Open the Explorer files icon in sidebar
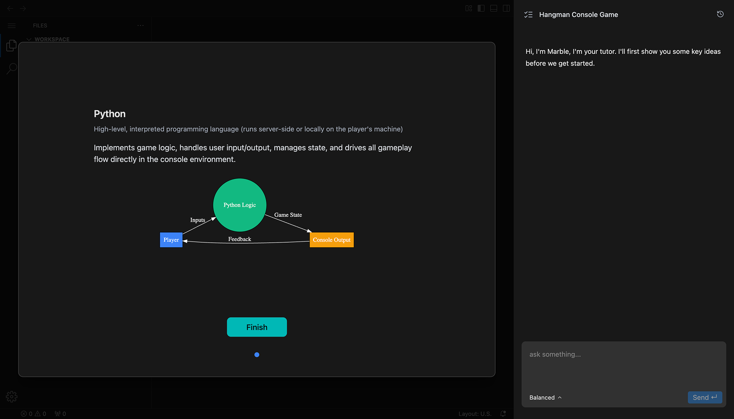Screen dimensions: 734x419 pyautogui.click(x=11, y=45)
